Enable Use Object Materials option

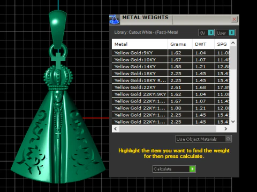tap(203, 139)
